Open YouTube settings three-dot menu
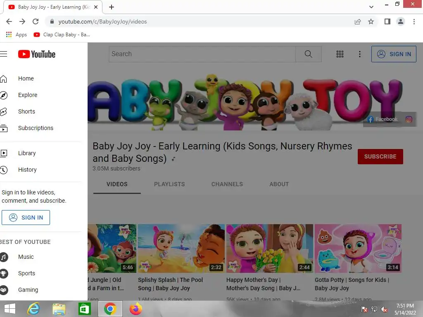 [x=360, y=54]
